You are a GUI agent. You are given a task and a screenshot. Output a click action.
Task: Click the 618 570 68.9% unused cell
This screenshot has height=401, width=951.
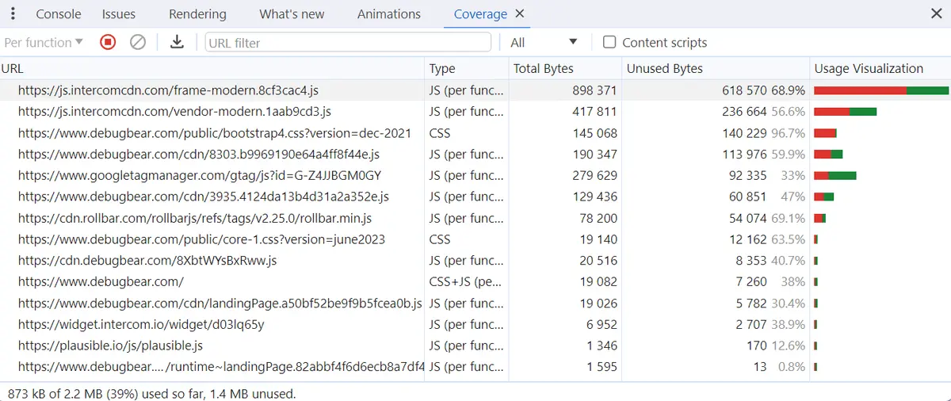click(x=716, y=90)
